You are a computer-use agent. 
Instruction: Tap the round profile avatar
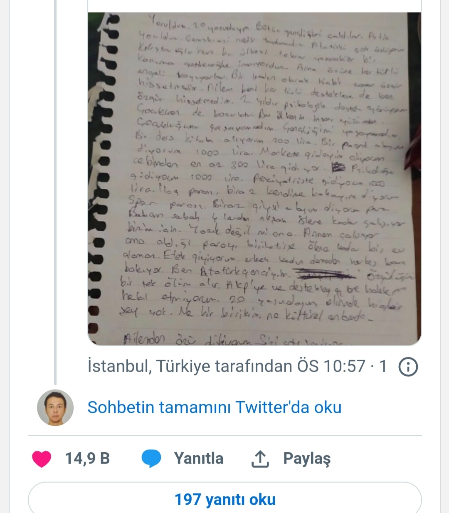pyautogui.click(x=55, y=408)
